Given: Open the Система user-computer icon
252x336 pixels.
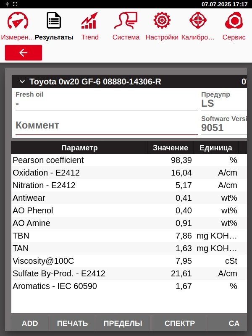Looking at the screenshot, I should [x=126, y=20].
